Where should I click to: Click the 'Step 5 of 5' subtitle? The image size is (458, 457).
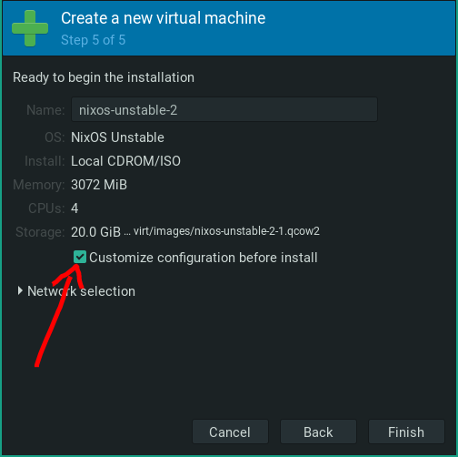tap(94, 40)
